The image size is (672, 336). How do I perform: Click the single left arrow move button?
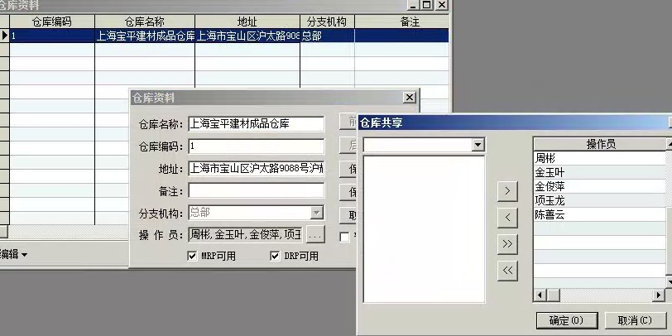pos(506,218)
